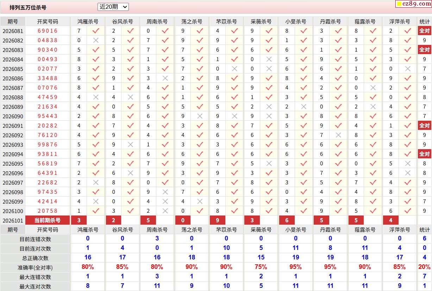Viewport: 432px width, 291px height.
Task: Click 谷风杀号 cross mark in row 2026093
Action: click(130, 145)
